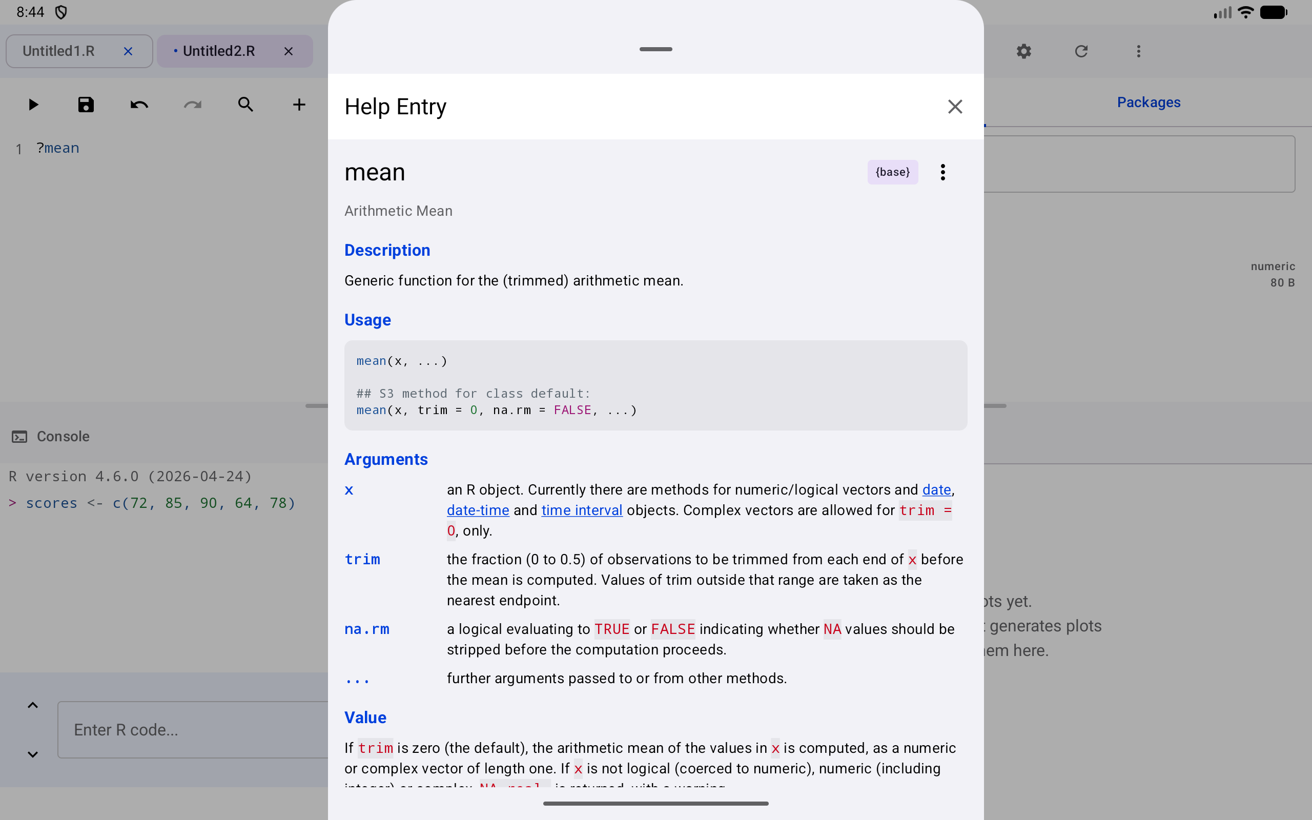Click the 'Arithmetic Mean' subtitle

(x=399, y=211)
